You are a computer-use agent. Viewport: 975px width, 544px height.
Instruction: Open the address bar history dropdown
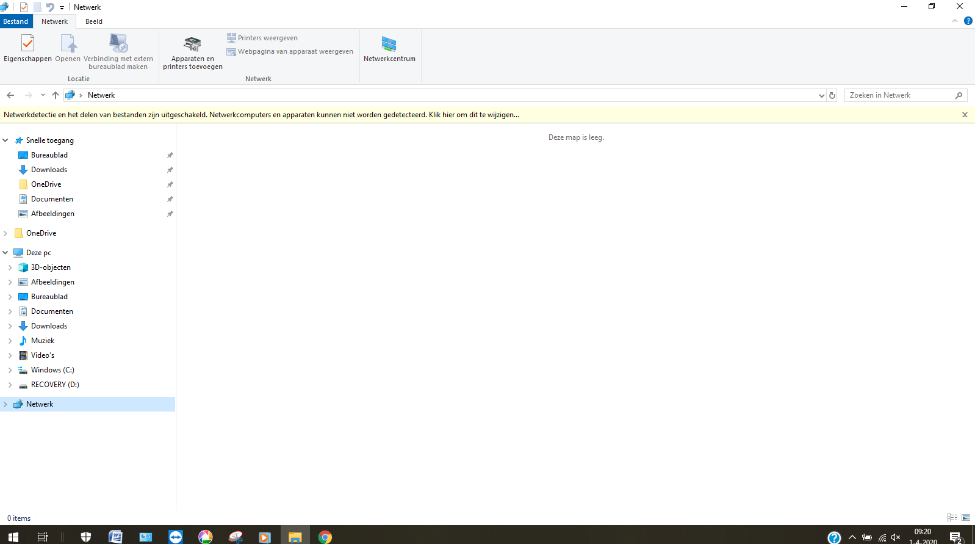pos(821,95)
